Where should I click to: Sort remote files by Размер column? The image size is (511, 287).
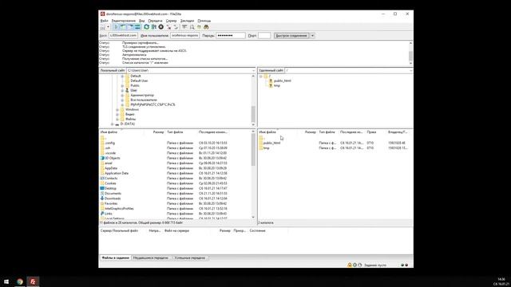click(x=311, y=132)
